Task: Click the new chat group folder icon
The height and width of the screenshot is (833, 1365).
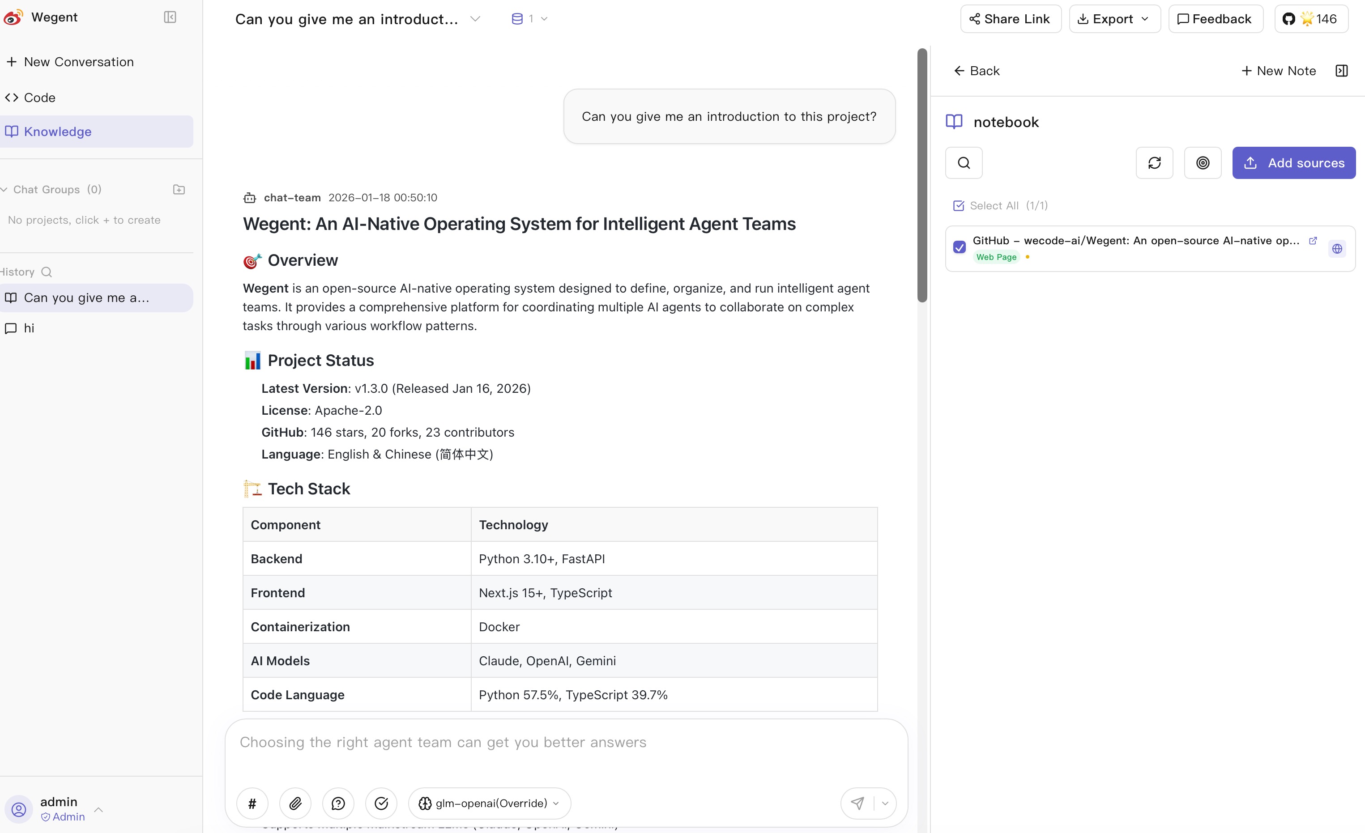Action: click(179, 189)
